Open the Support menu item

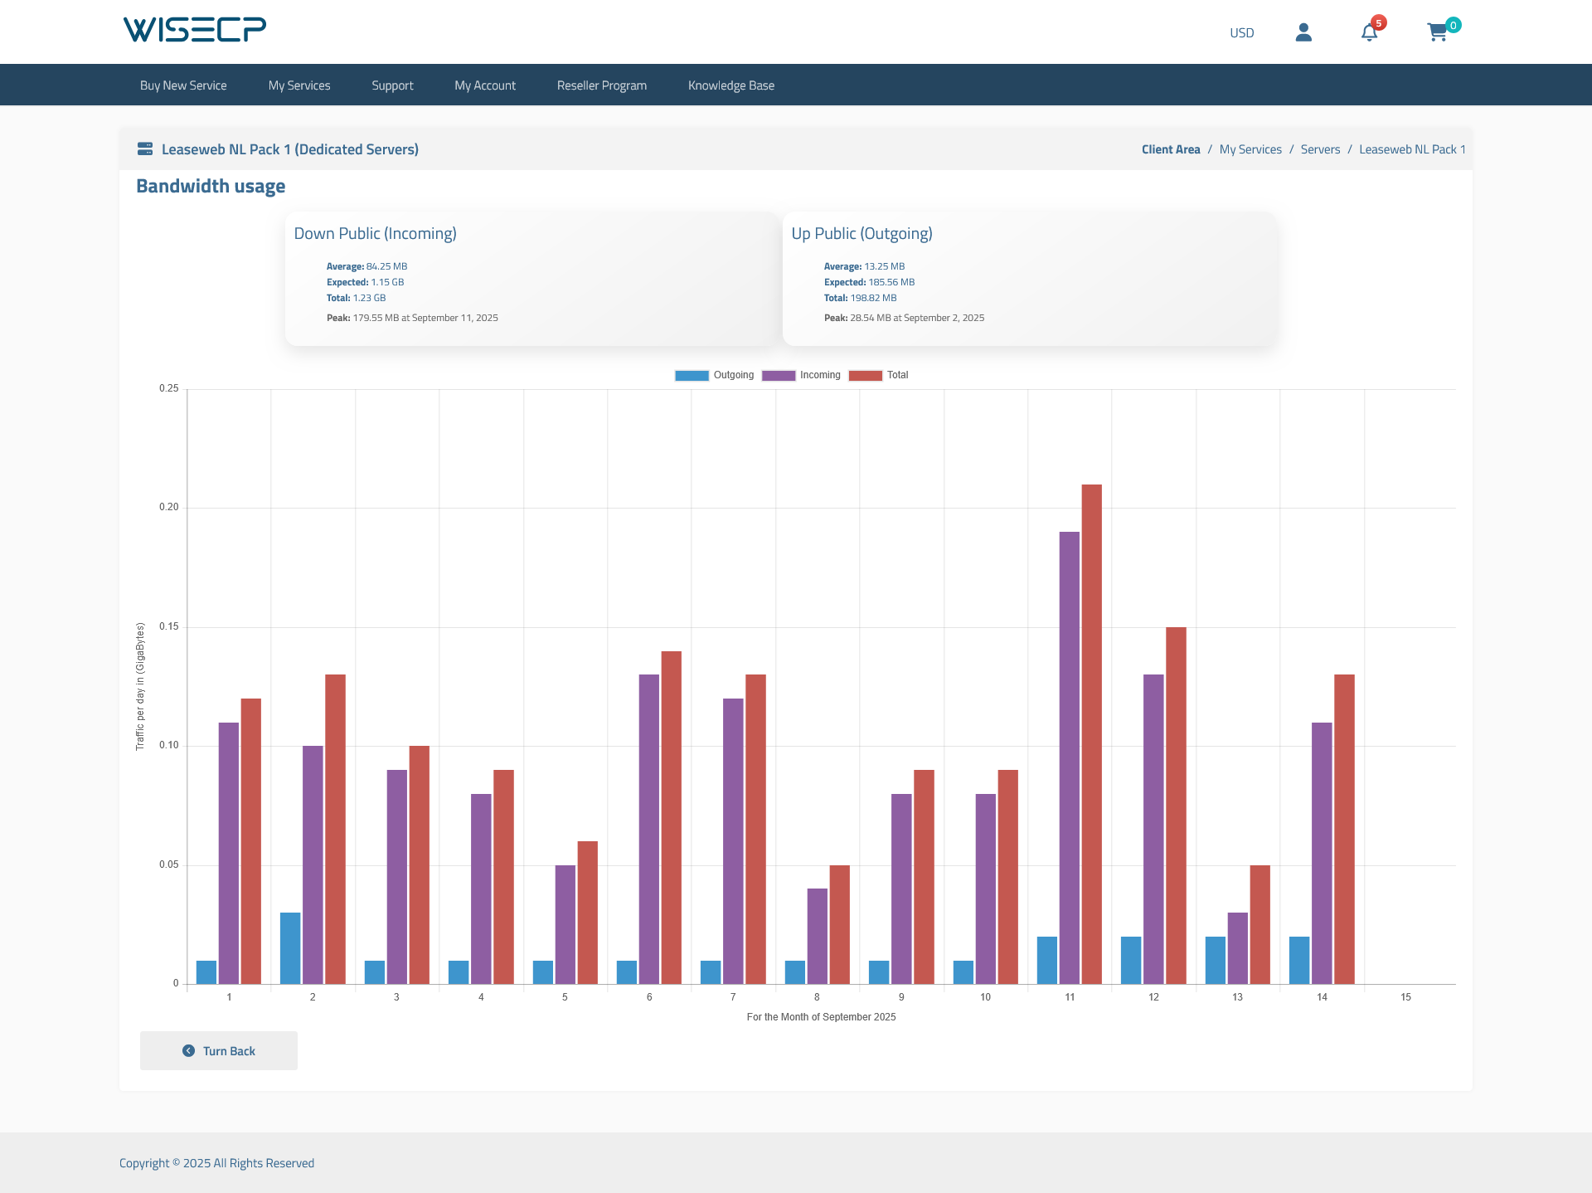(x=392, y=85)
